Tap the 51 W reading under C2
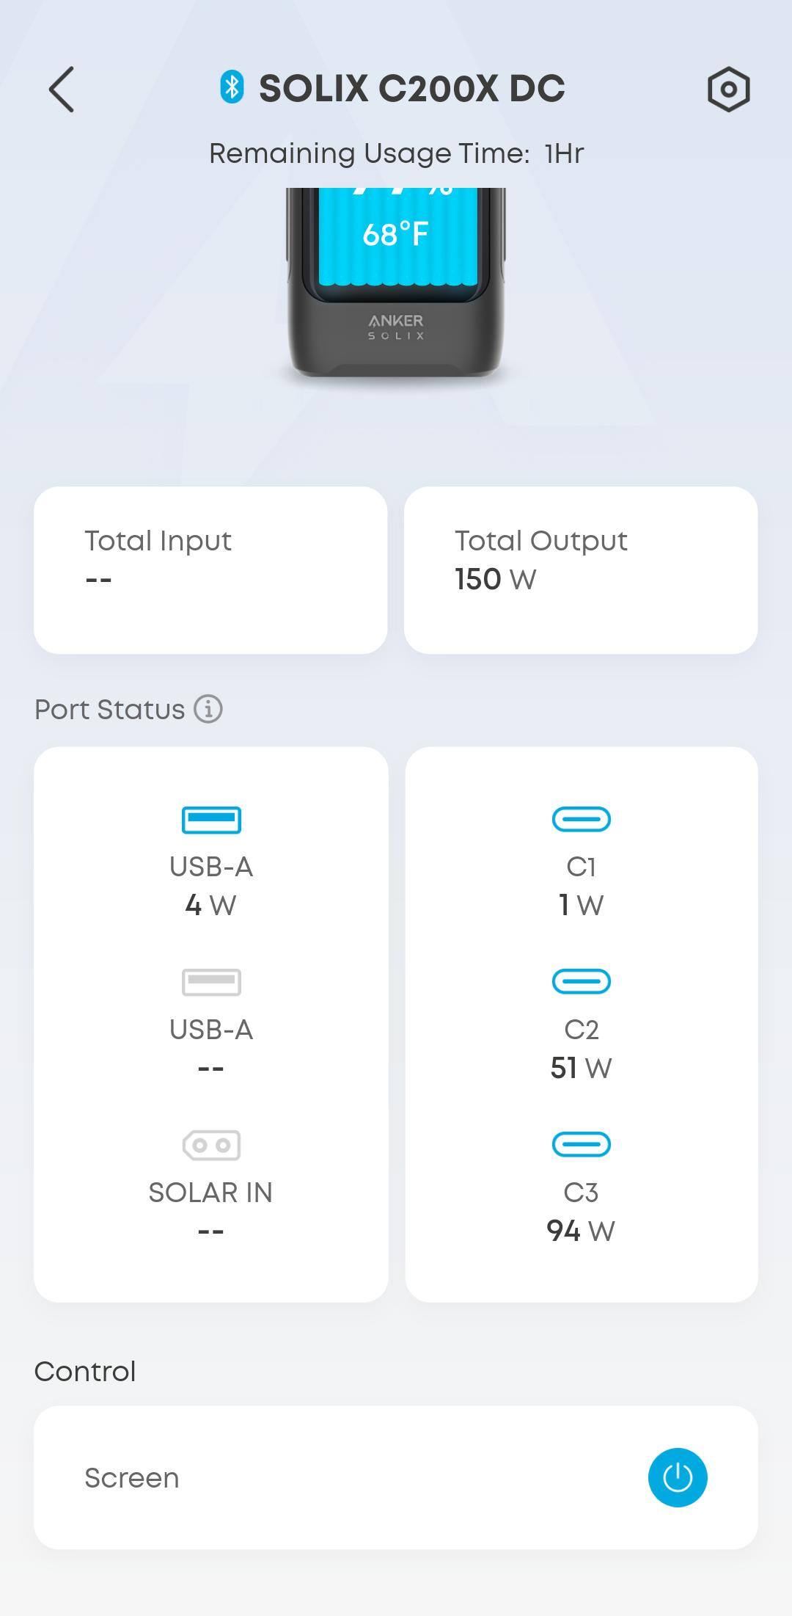This screenshot has width=792, height=1616. (581, 1068)
